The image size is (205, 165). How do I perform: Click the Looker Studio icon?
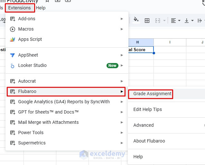(13, 66)
